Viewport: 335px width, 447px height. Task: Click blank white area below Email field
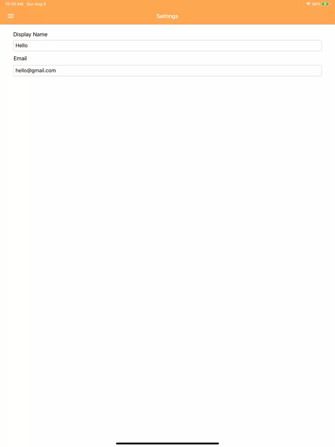[167, 228]
